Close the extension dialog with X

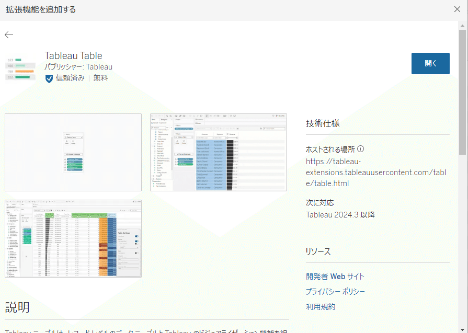[x=457, y=9]
